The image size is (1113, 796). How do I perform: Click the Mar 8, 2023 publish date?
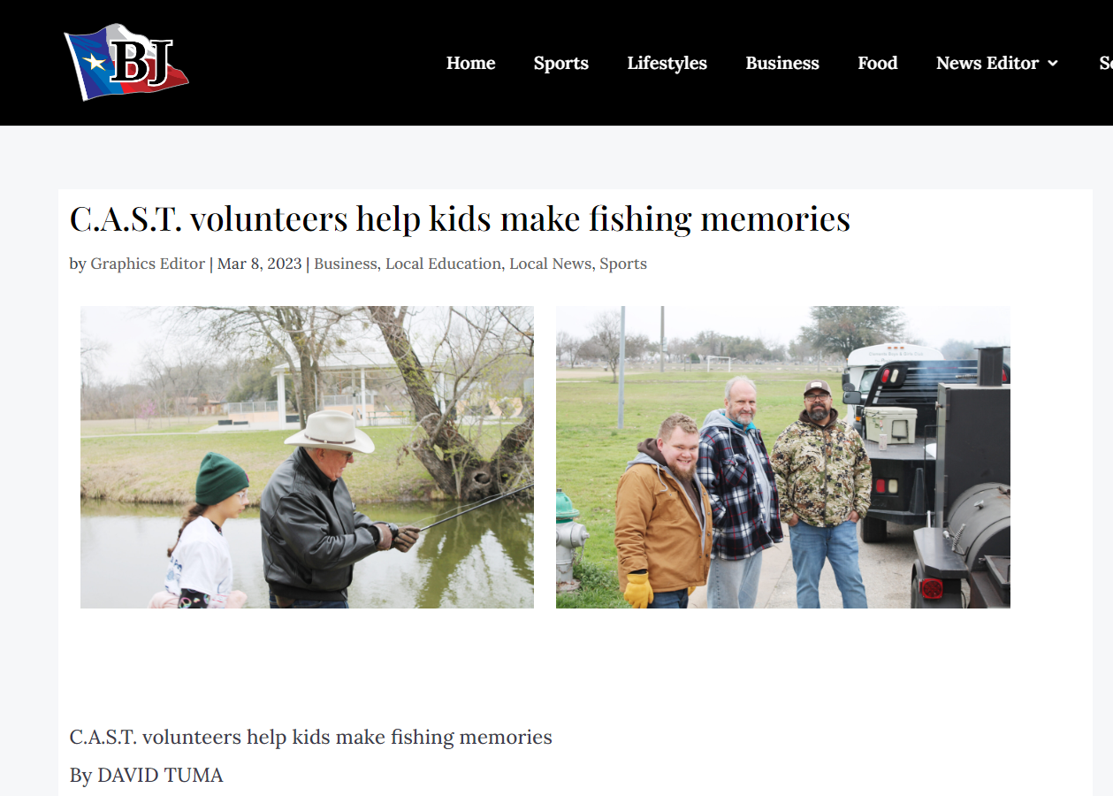point(259,264)
